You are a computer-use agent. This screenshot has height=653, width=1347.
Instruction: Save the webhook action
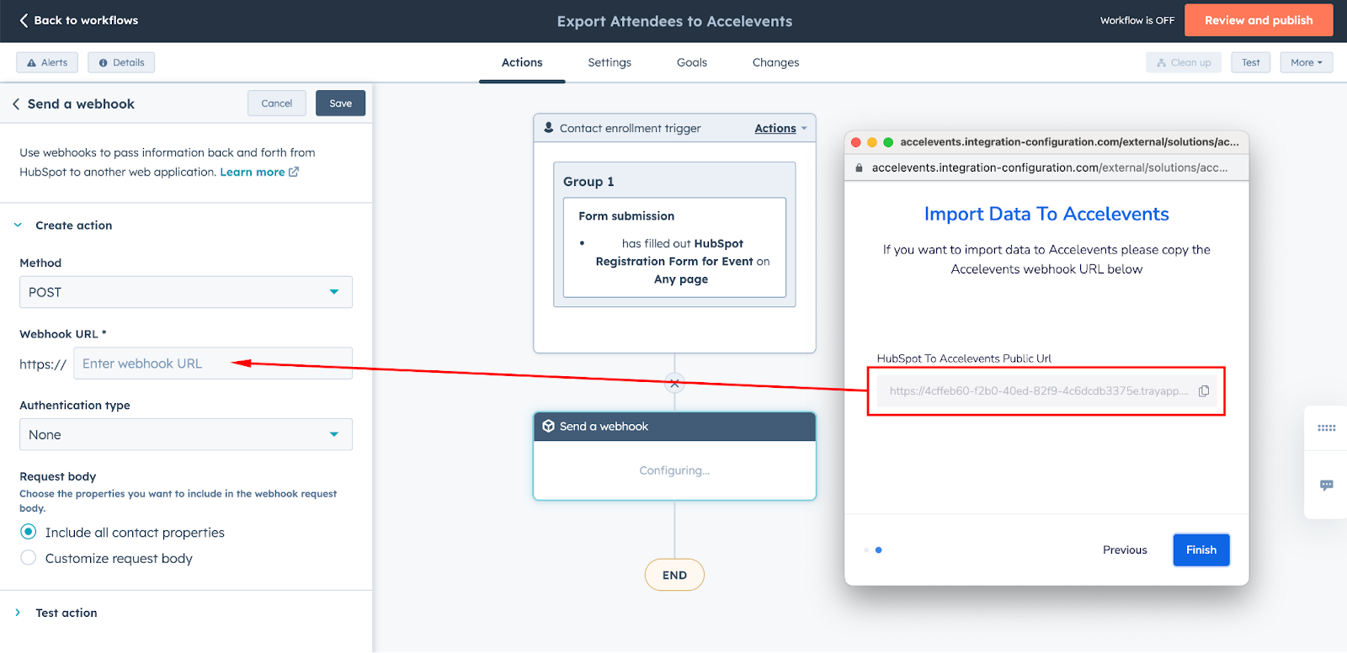340,104
